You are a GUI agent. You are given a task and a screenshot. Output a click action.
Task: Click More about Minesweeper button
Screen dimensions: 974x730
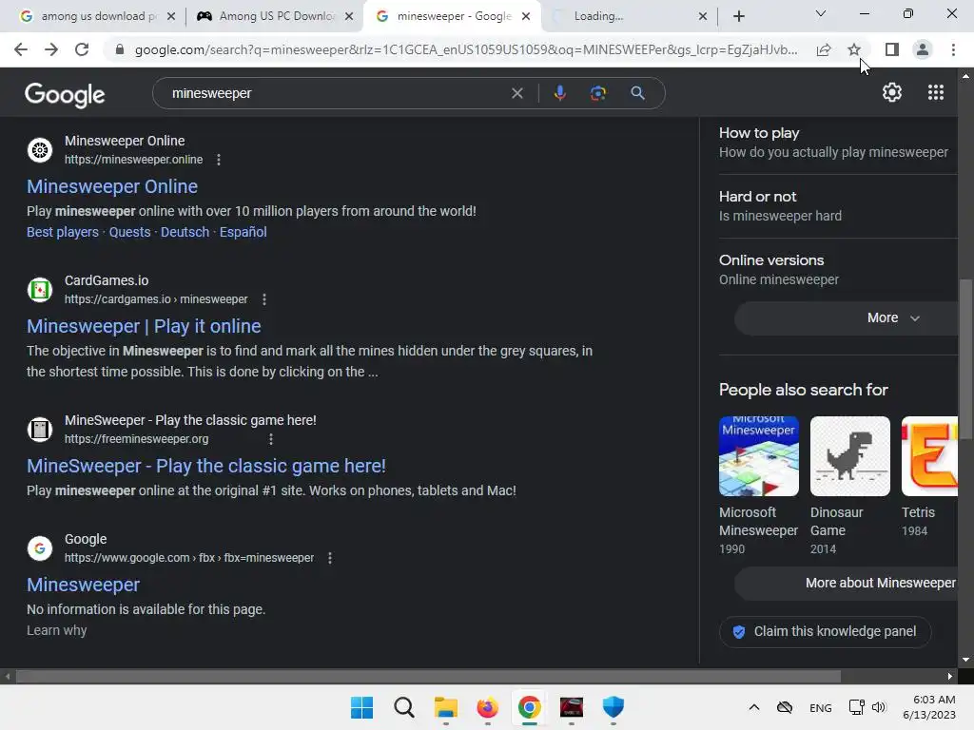pos(846,584)
